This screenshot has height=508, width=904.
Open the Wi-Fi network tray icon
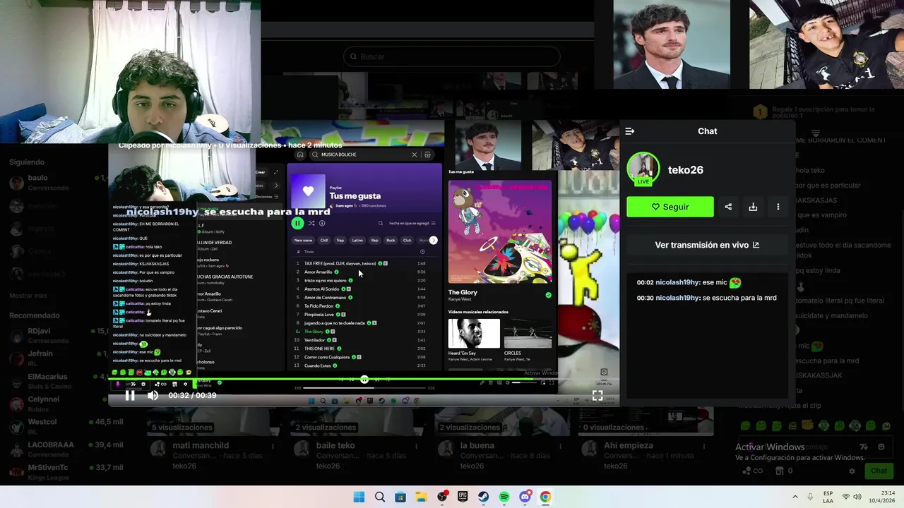tap(846, 497)
